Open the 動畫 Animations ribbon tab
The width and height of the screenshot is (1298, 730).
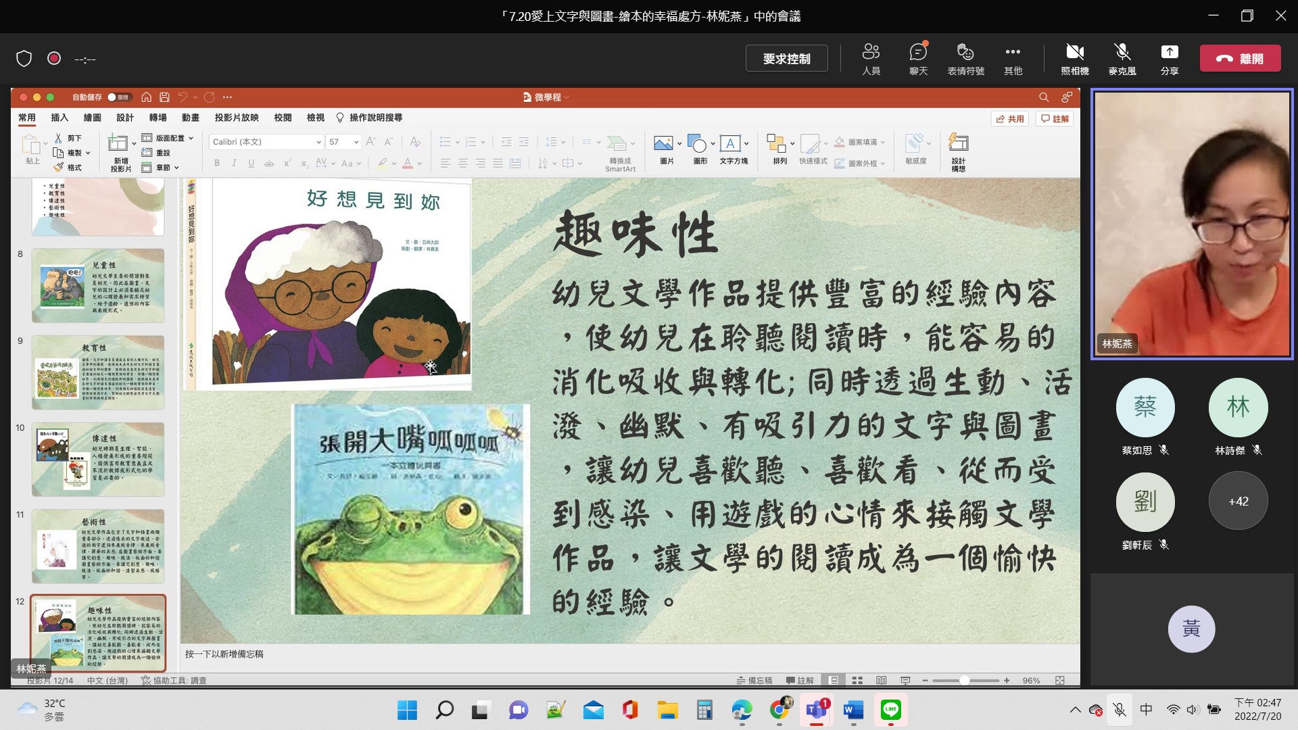point(191,118)
